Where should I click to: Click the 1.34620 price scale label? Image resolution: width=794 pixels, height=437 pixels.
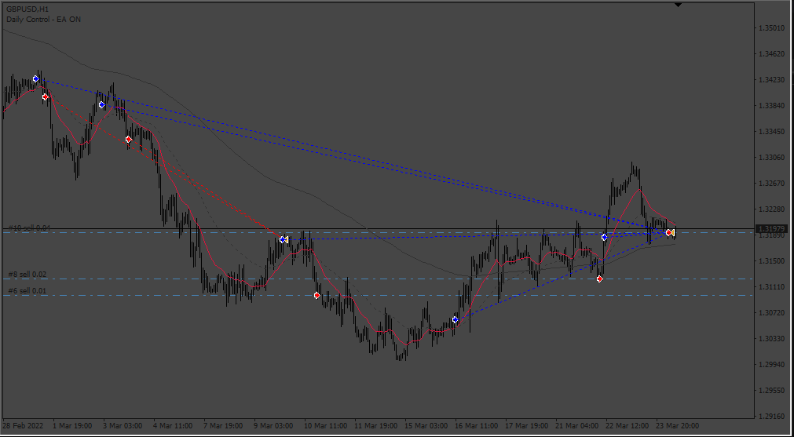coord(772,55)
